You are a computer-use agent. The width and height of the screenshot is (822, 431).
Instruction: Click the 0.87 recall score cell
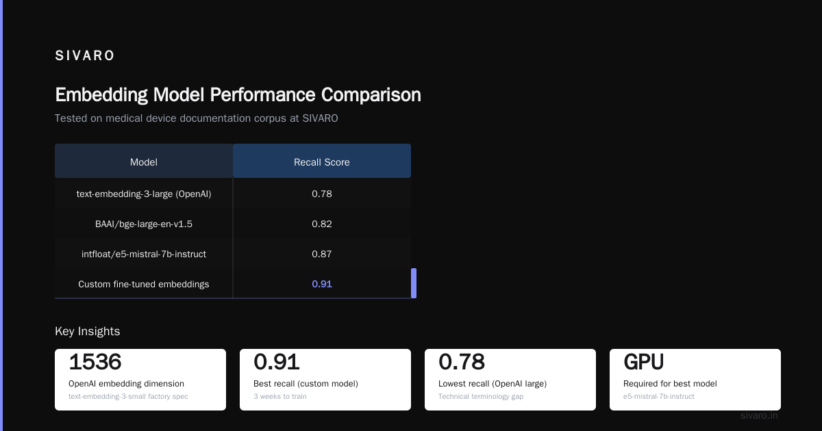(322, 254)
